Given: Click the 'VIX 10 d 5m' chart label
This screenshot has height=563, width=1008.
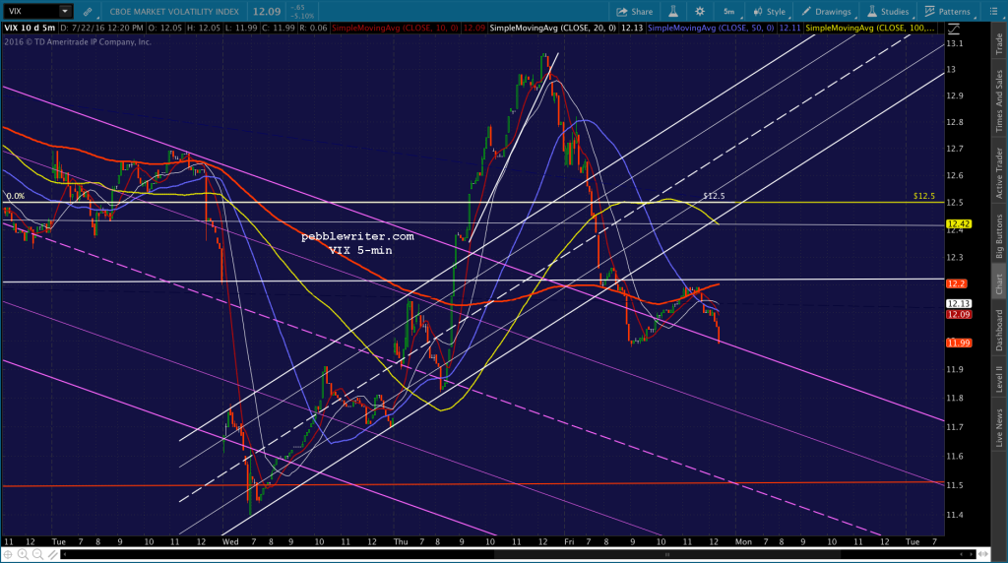Looking at the screenshot, I should click(30, 29).
